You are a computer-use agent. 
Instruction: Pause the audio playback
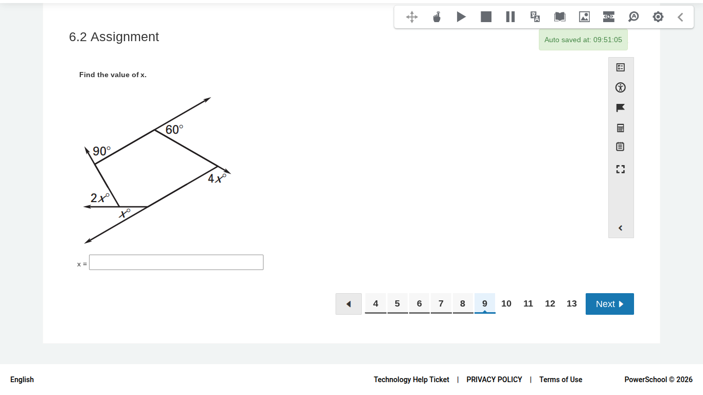point(510,16)
